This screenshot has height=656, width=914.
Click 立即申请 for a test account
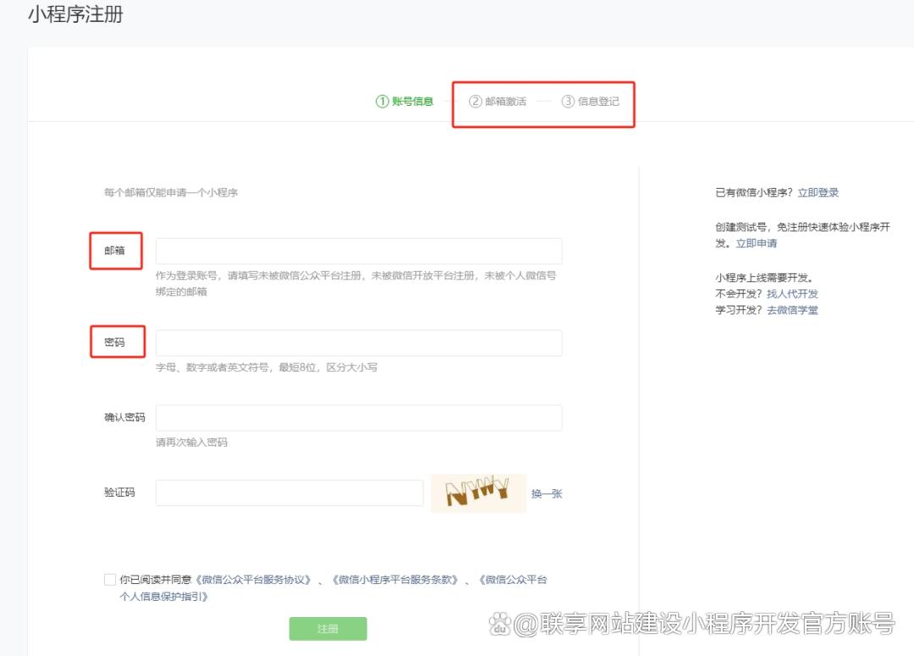(x=756, y=244)
